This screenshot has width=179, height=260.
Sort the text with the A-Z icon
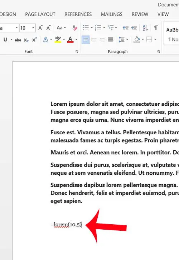click(x=145, y=28)
